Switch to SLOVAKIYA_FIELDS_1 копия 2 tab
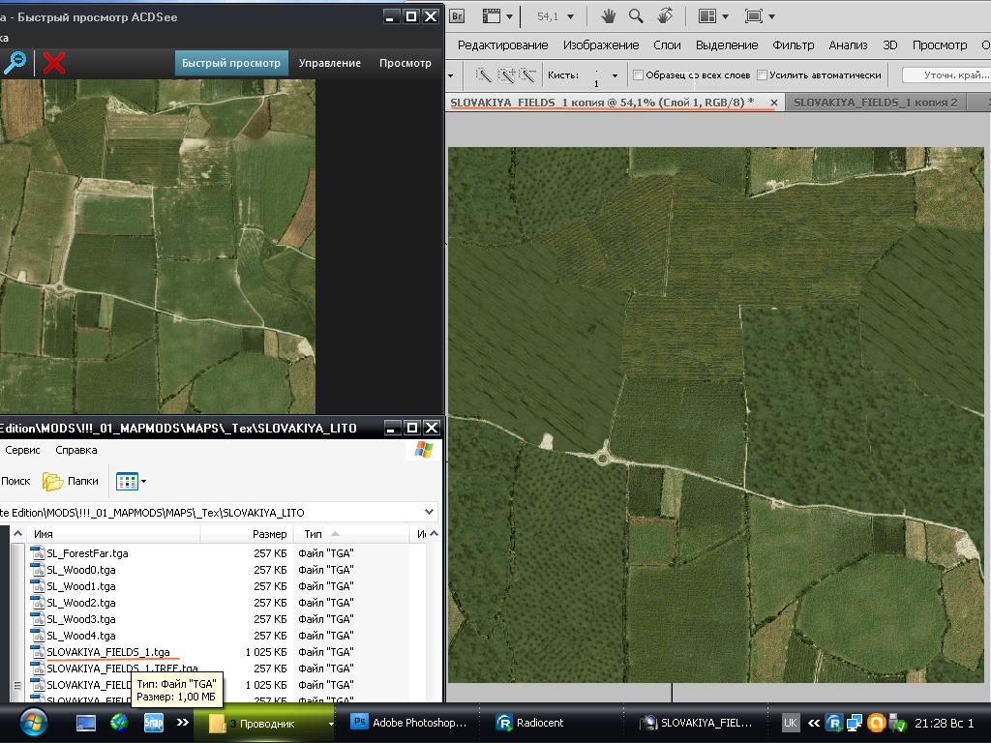The height and width of the screenshot is (743, 991). click(x=875, y=103)
